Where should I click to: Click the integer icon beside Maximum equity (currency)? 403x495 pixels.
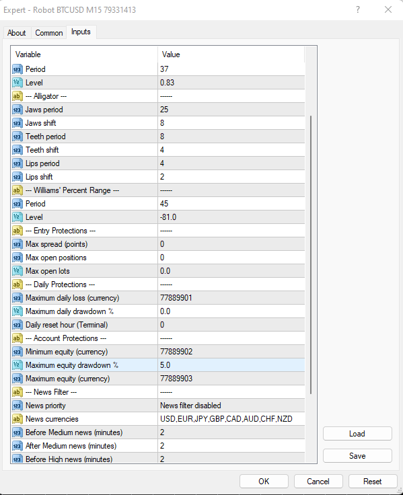(x=17, y=379)
